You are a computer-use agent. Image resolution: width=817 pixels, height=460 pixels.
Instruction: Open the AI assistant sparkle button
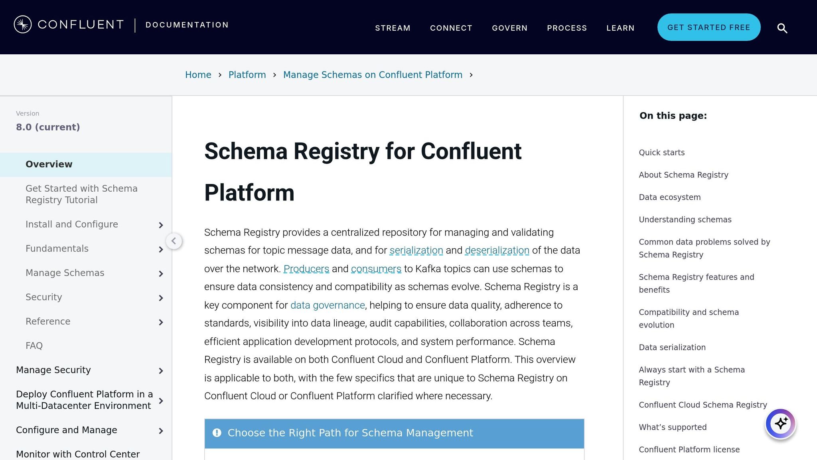[780, 423]
